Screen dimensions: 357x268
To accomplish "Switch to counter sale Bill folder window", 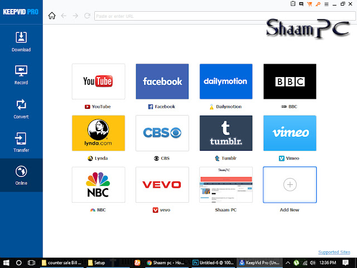I will point(62,263).
